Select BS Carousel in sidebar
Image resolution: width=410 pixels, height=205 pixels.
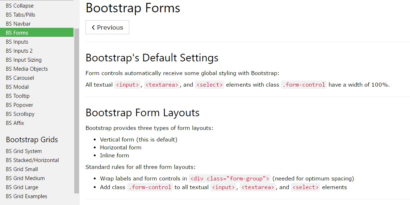20,78
